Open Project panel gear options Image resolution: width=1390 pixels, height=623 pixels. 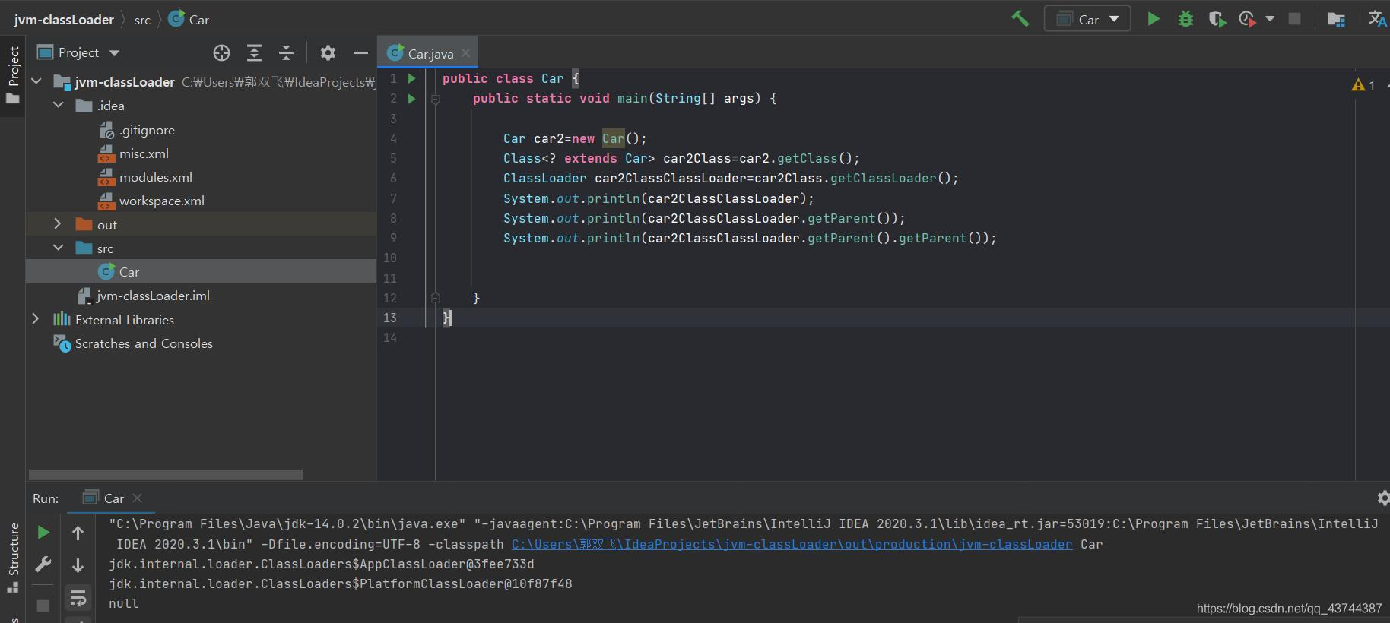tap(328, 52)
